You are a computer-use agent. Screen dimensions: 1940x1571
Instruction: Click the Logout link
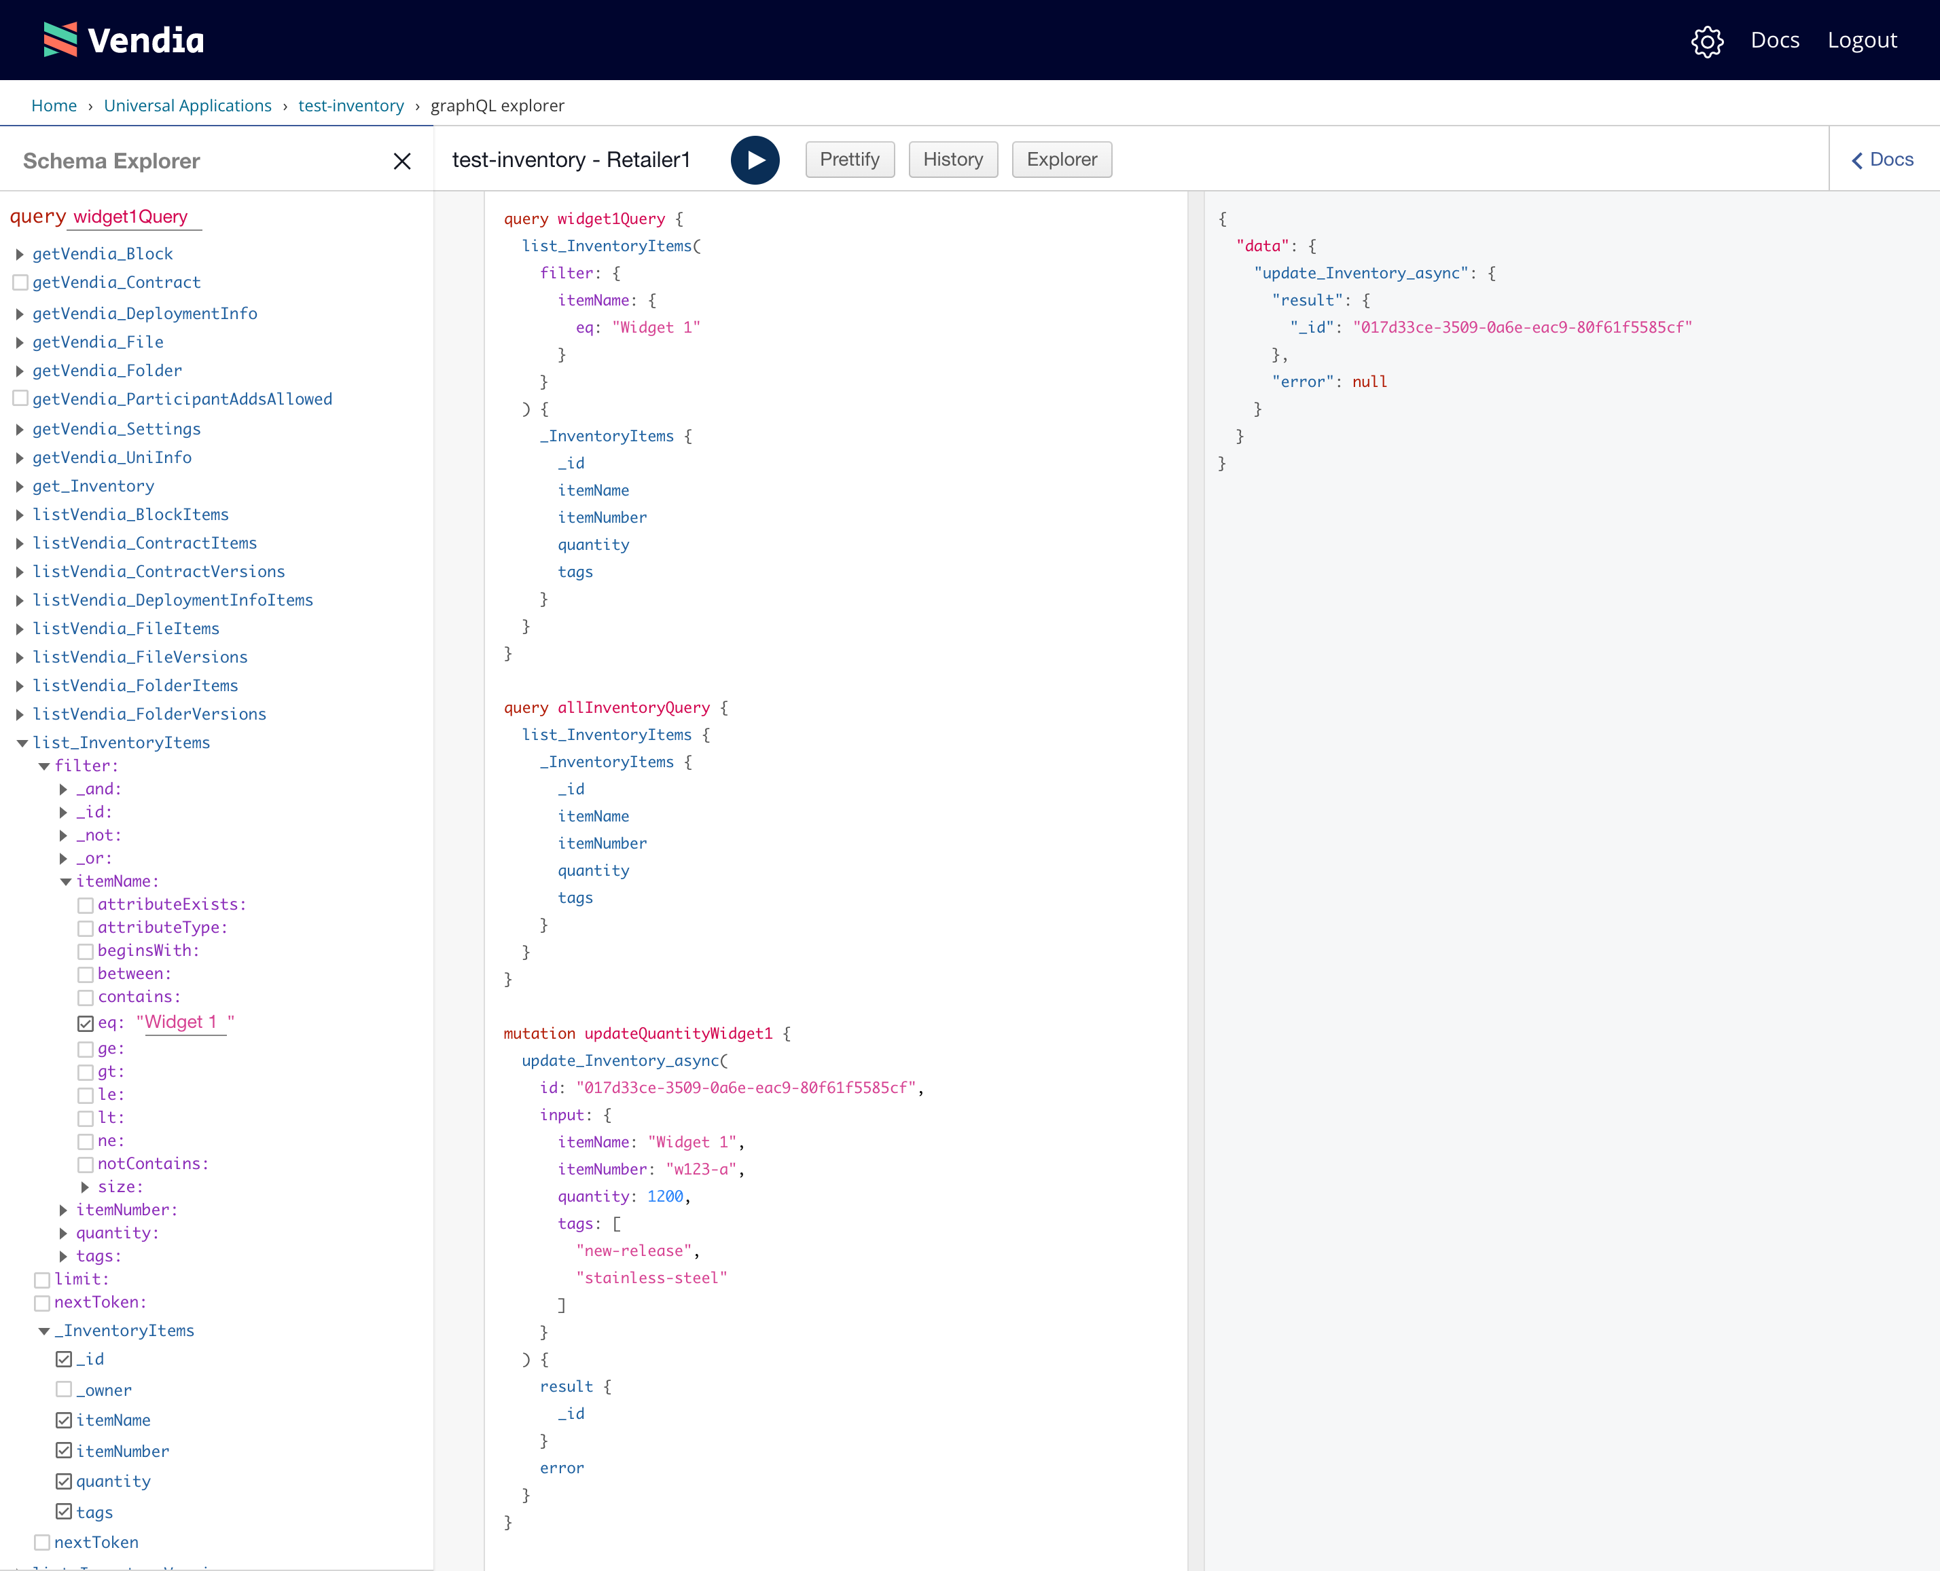tap(1861, 40)
